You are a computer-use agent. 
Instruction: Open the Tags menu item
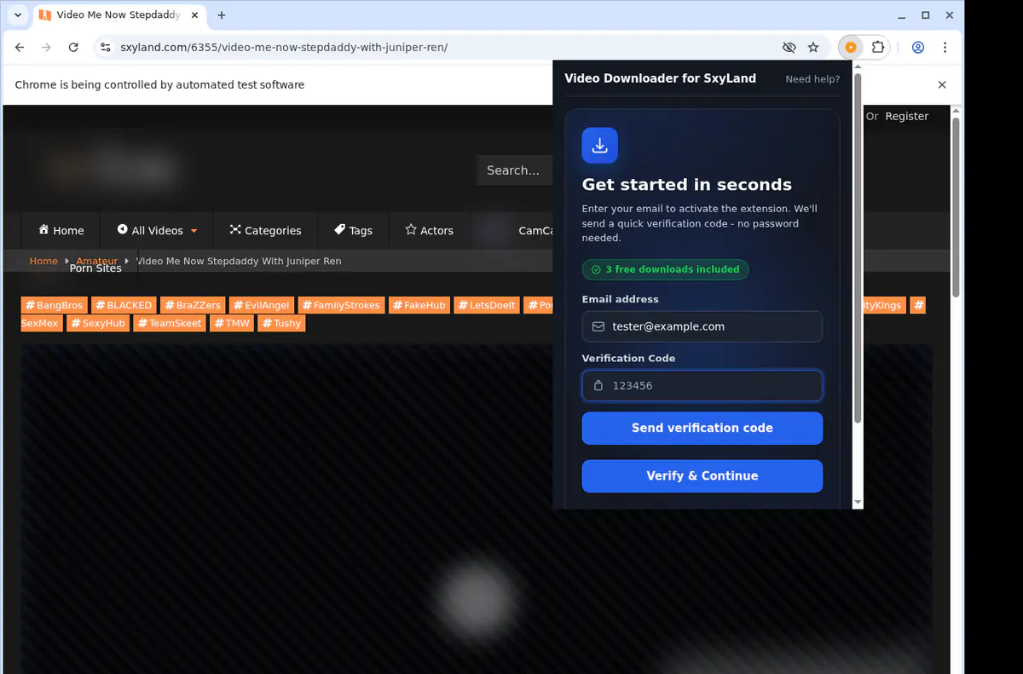coord(353,230)
